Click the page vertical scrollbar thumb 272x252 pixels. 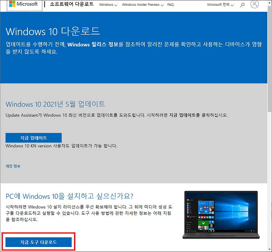[269, 60]
